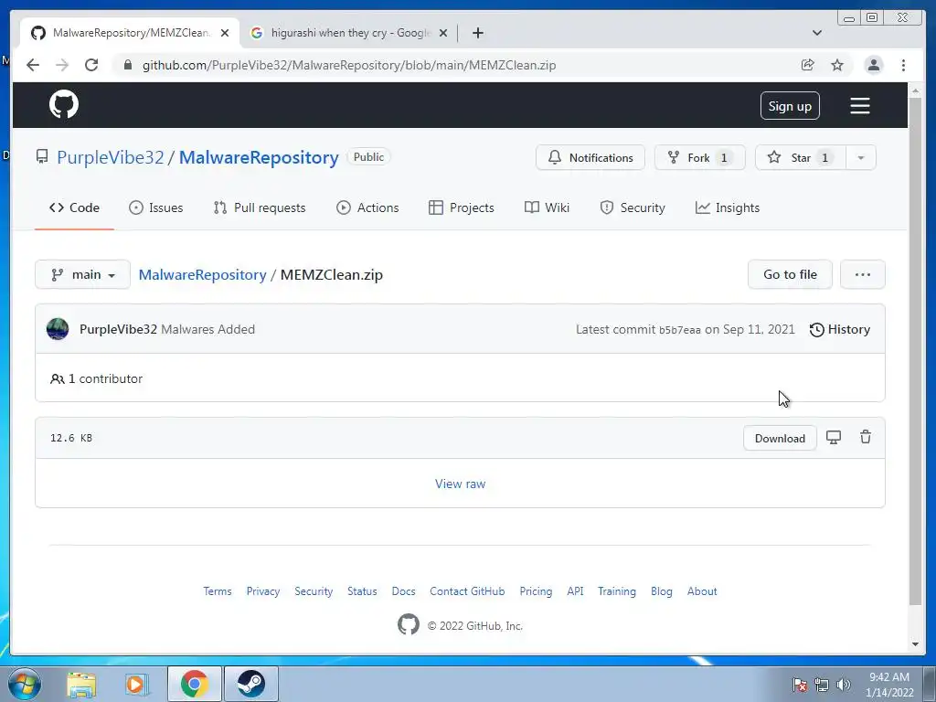Click the footer GitHub logo
Viewport: 936px width, 702px height.
pos(409,625)
